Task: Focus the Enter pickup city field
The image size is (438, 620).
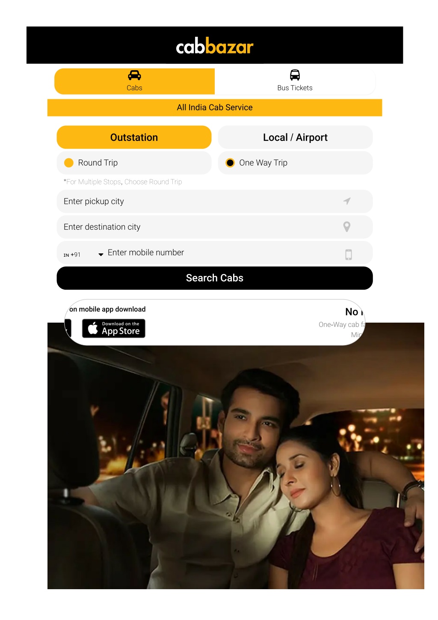Action: click(215, 201)
